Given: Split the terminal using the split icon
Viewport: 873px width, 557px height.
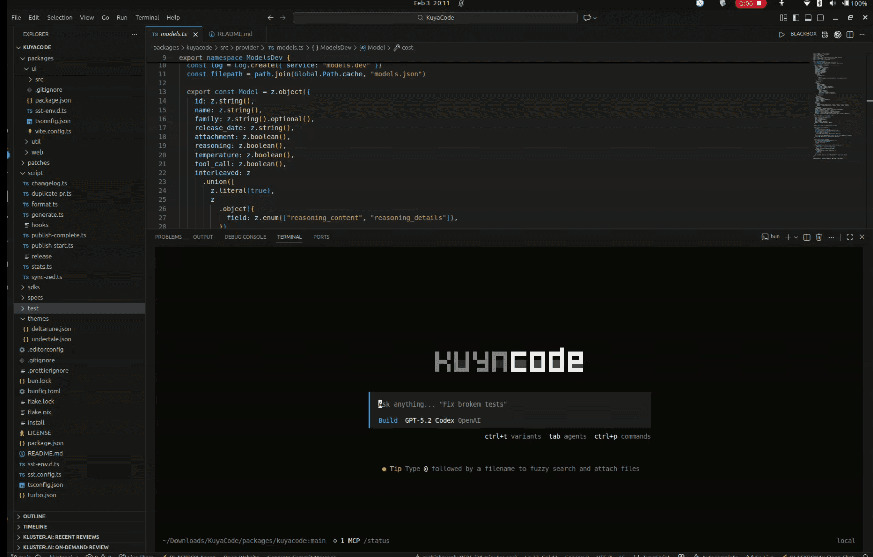Looking at the screenshot, I should point(807,237).
